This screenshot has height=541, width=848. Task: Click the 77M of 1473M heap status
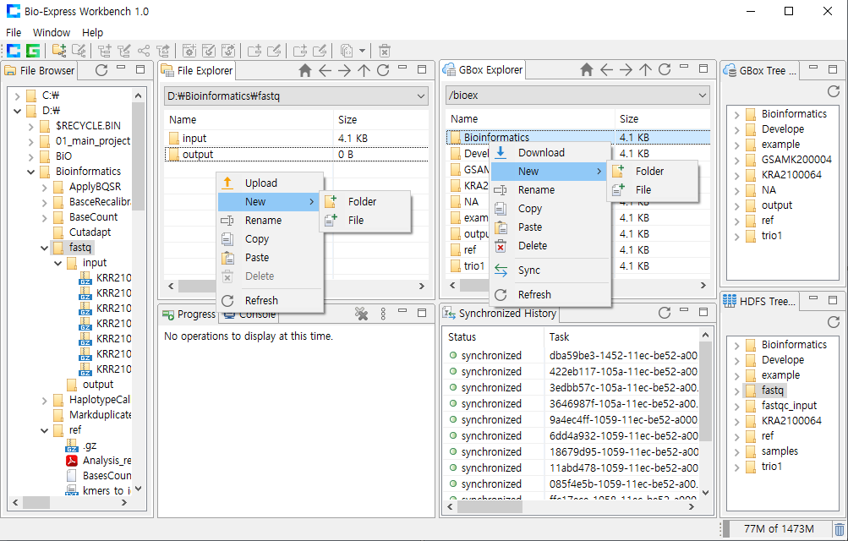click(779, 529)
